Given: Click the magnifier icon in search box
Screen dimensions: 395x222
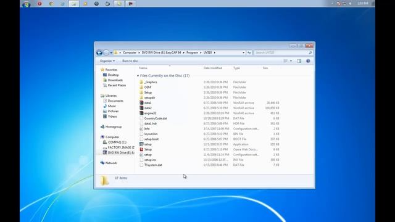Looking at the screenshot, I should (x=310, y=52).
